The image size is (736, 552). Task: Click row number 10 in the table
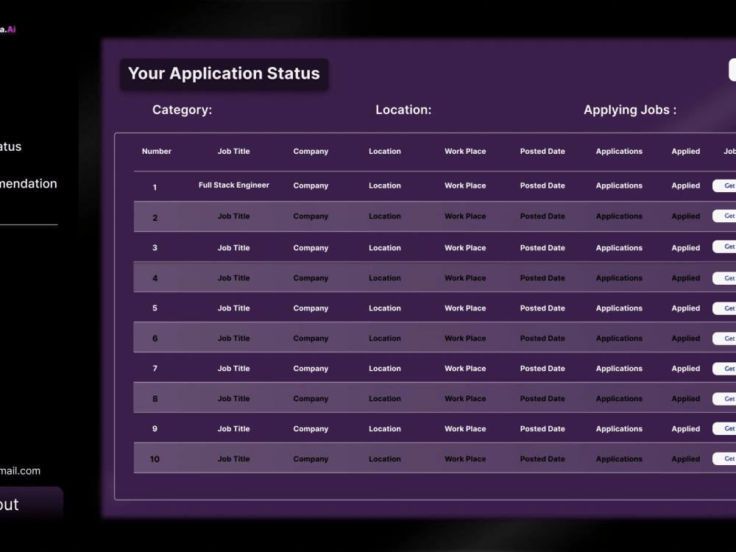pos(155,459)
